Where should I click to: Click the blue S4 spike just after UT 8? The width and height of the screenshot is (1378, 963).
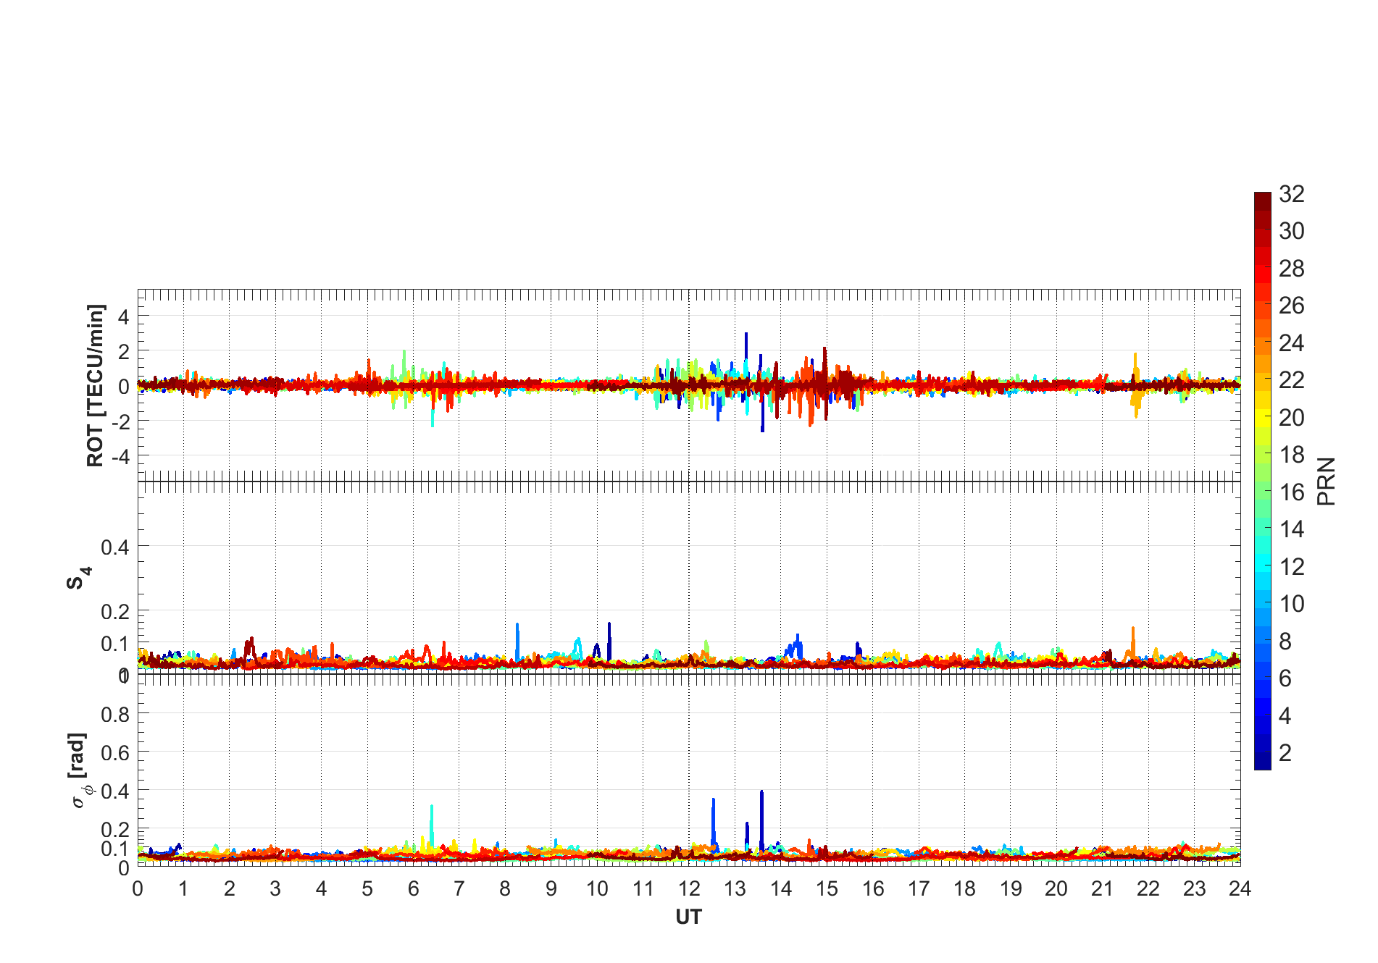(x=517, y=641)
